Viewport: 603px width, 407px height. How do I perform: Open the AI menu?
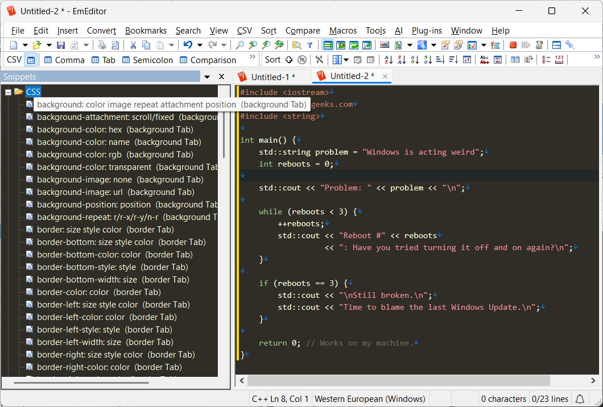(x=398, y=30)
